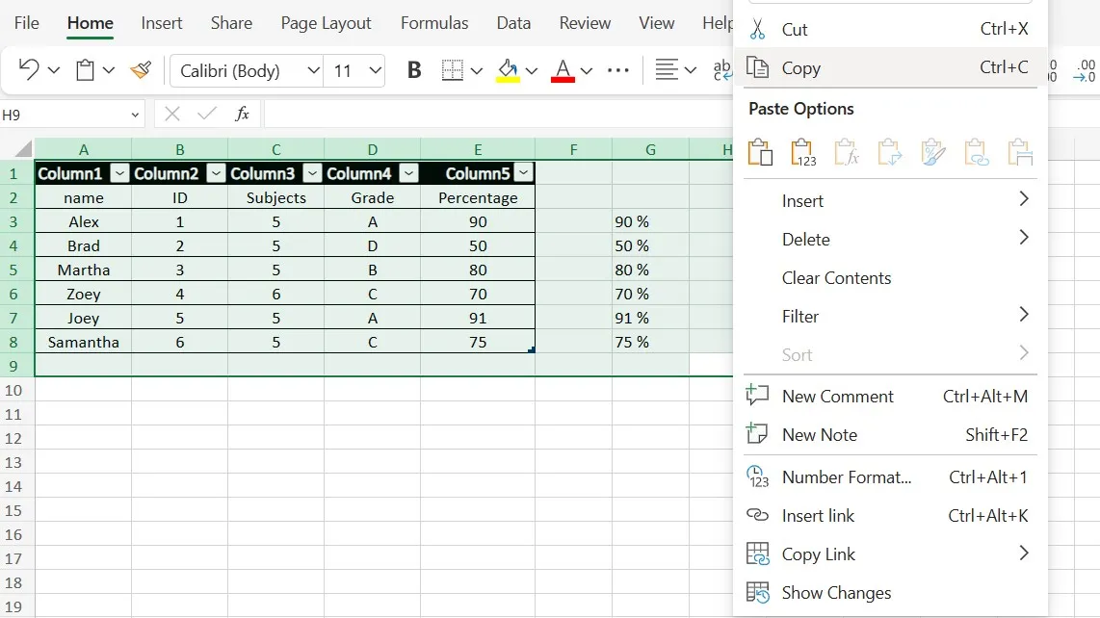The height and width of the screenshot is (618, 1100).
Task: Open the Formulas tab
Action: [434, 23]
